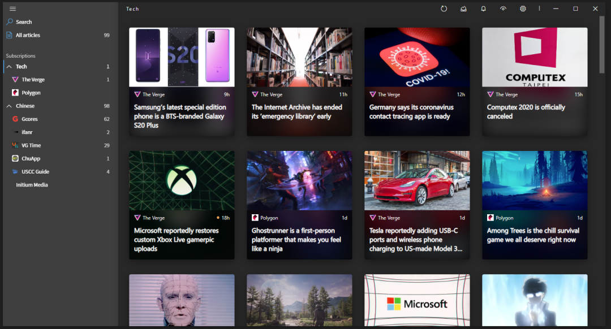Click The Verge logo on Samsung card
The height and width of the screenshot is (329, 611).
(x=137, y=94)
